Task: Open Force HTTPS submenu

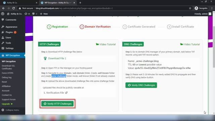Action: tap(7, 73)
